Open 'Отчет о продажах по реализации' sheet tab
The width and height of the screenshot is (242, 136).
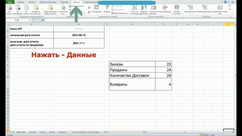(x=85, y=132)
